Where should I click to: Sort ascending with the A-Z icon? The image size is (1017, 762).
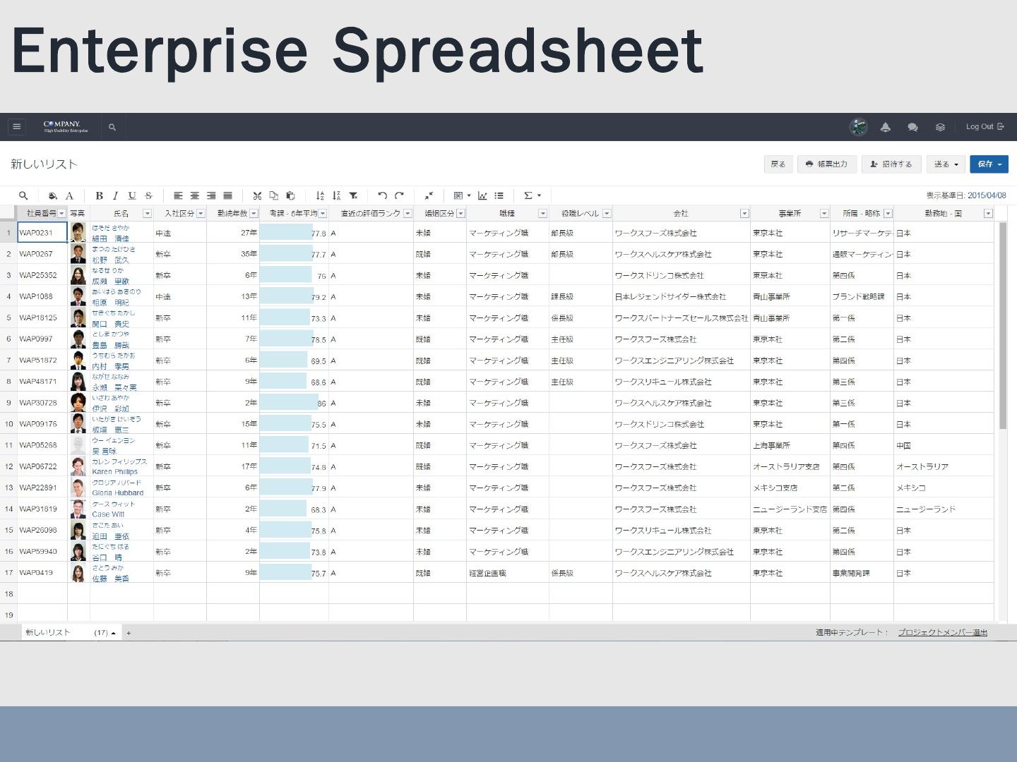click(x=320, y=195)
